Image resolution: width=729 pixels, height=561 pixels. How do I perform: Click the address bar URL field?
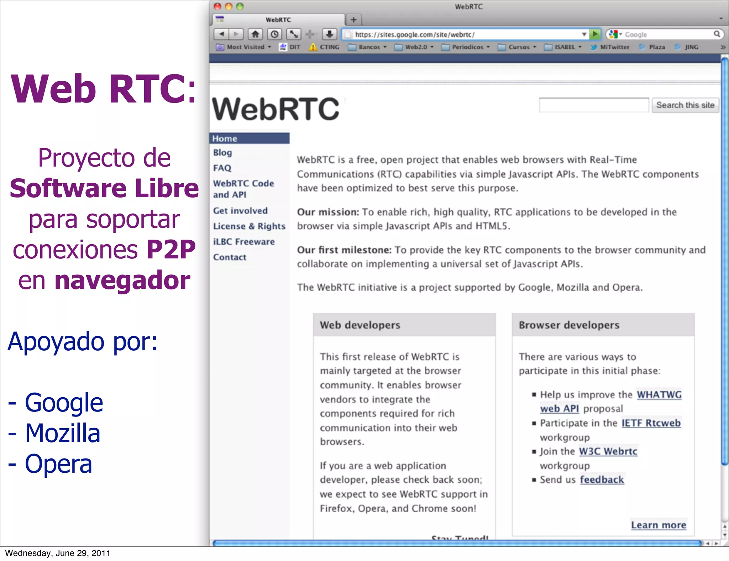coord(466,35)
